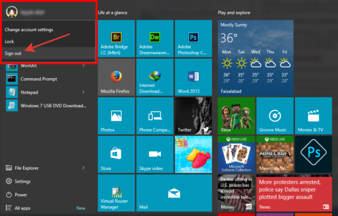The height and width of the screenshot is (216, 338).
Task: Click the Play and explore group heading
Action: (x=234, y=12)
